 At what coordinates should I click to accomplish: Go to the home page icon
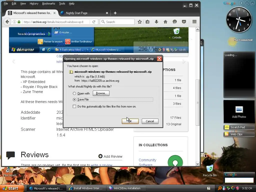tap(165, 22)
